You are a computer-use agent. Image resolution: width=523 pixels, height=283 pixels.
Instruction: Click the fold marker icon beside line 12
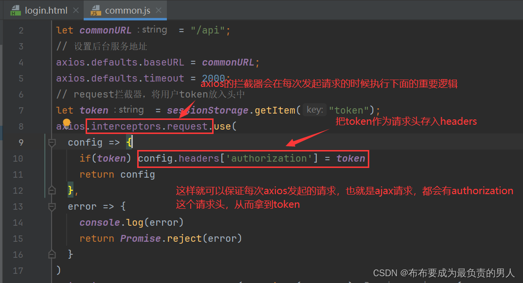coord(52,190)
